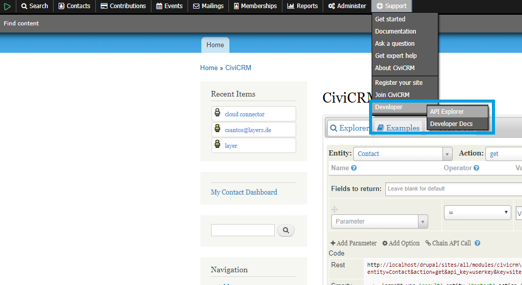
Task: Click the help icon beside Operator
Action: point(476,168)
